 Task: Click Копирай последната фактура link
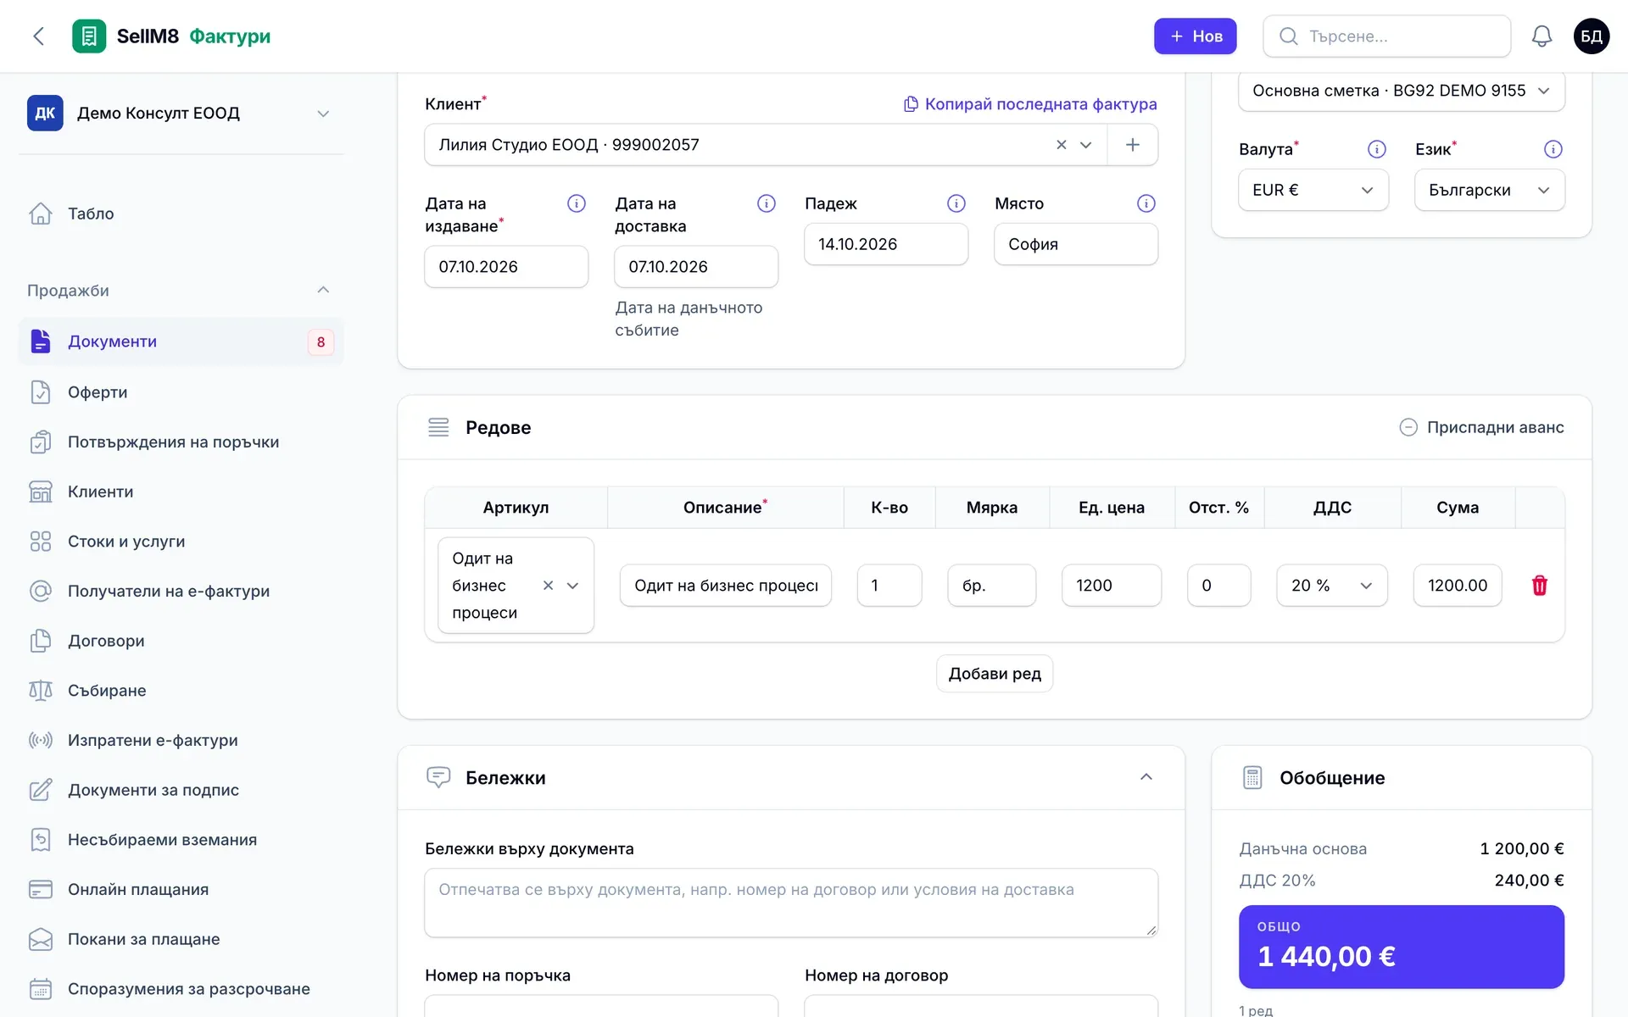[1030, 104]
